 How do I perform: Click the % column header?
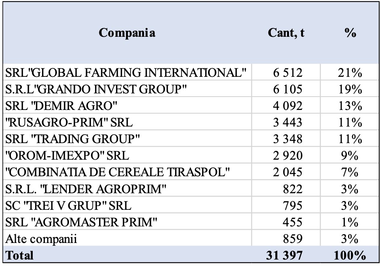click(x=350, y=33)
